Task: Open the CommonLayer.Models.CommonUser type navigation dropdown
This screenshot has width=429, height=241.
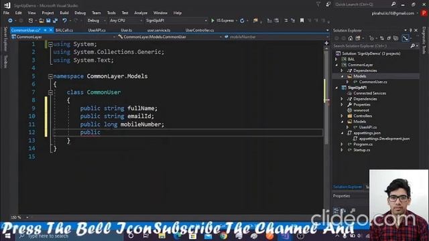Action: (x=170, y=37)
